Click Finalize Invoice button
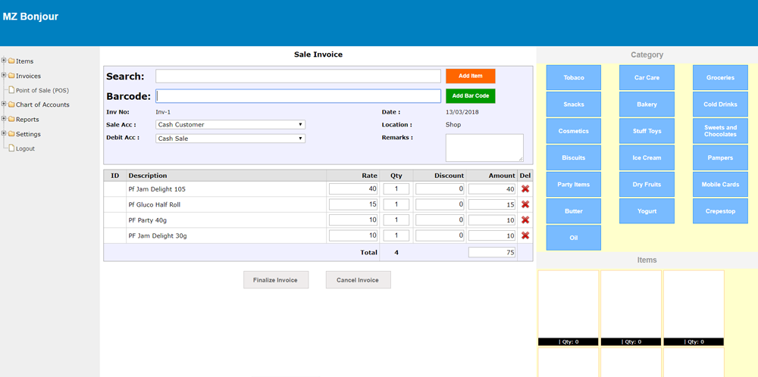Image resolution: width=758 pixels, height=377 pixels. click(x=276, y=280)
